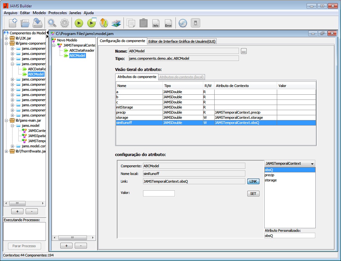Click the magnifying glass search icon
This screenshot has height=261, width=341.
tap(52, 23)
